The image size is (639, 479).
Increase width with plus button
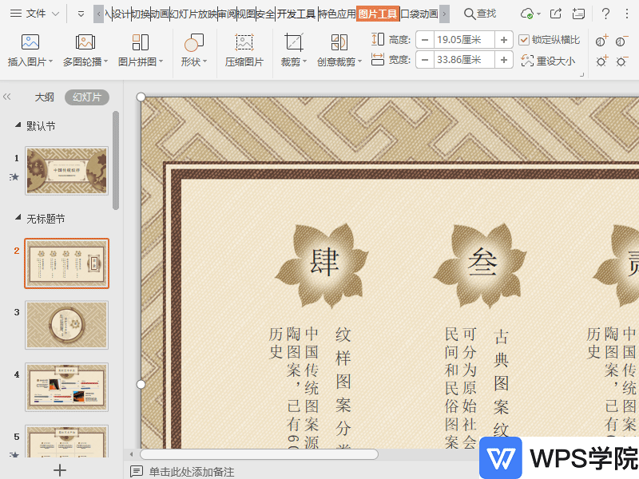click(x=504, y=60)
